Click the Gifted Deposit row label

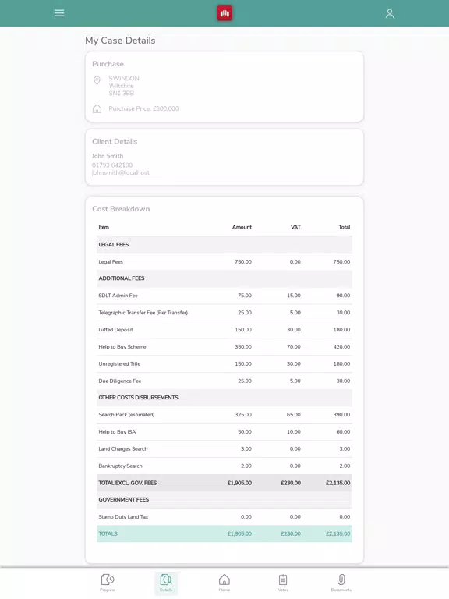[x=115, y=330]
